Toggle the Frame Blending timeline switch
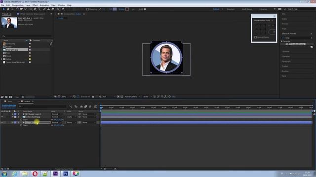The height and width of the screenshot is (177, 316). [85, 107]
